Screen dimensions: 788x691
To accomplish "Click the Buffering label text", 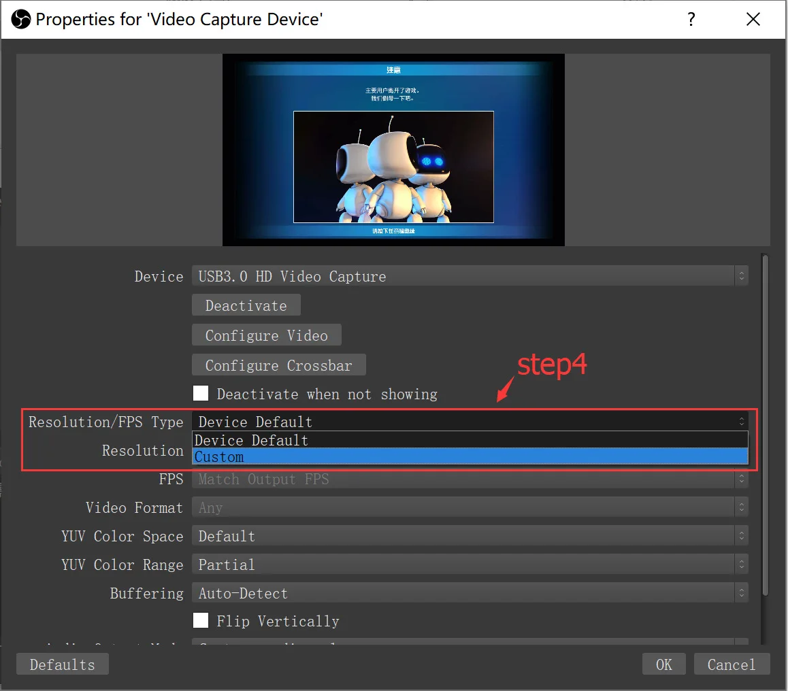I will click(147, 594).
